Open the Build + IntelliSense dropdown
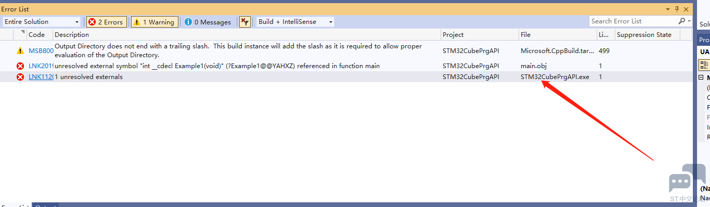The image size is (710, 207). (295, 22)
